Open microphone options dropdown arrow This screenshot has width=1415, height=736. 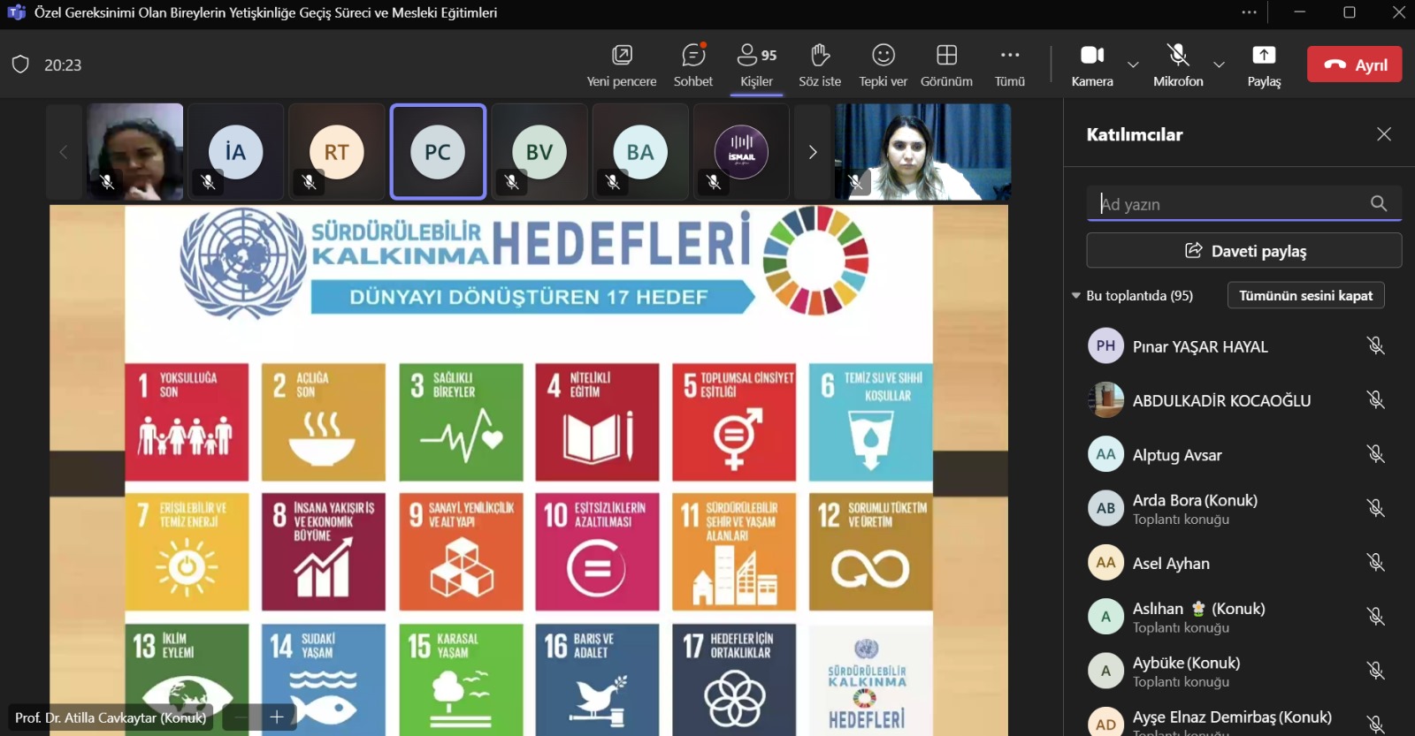[x=1219, y=64]
